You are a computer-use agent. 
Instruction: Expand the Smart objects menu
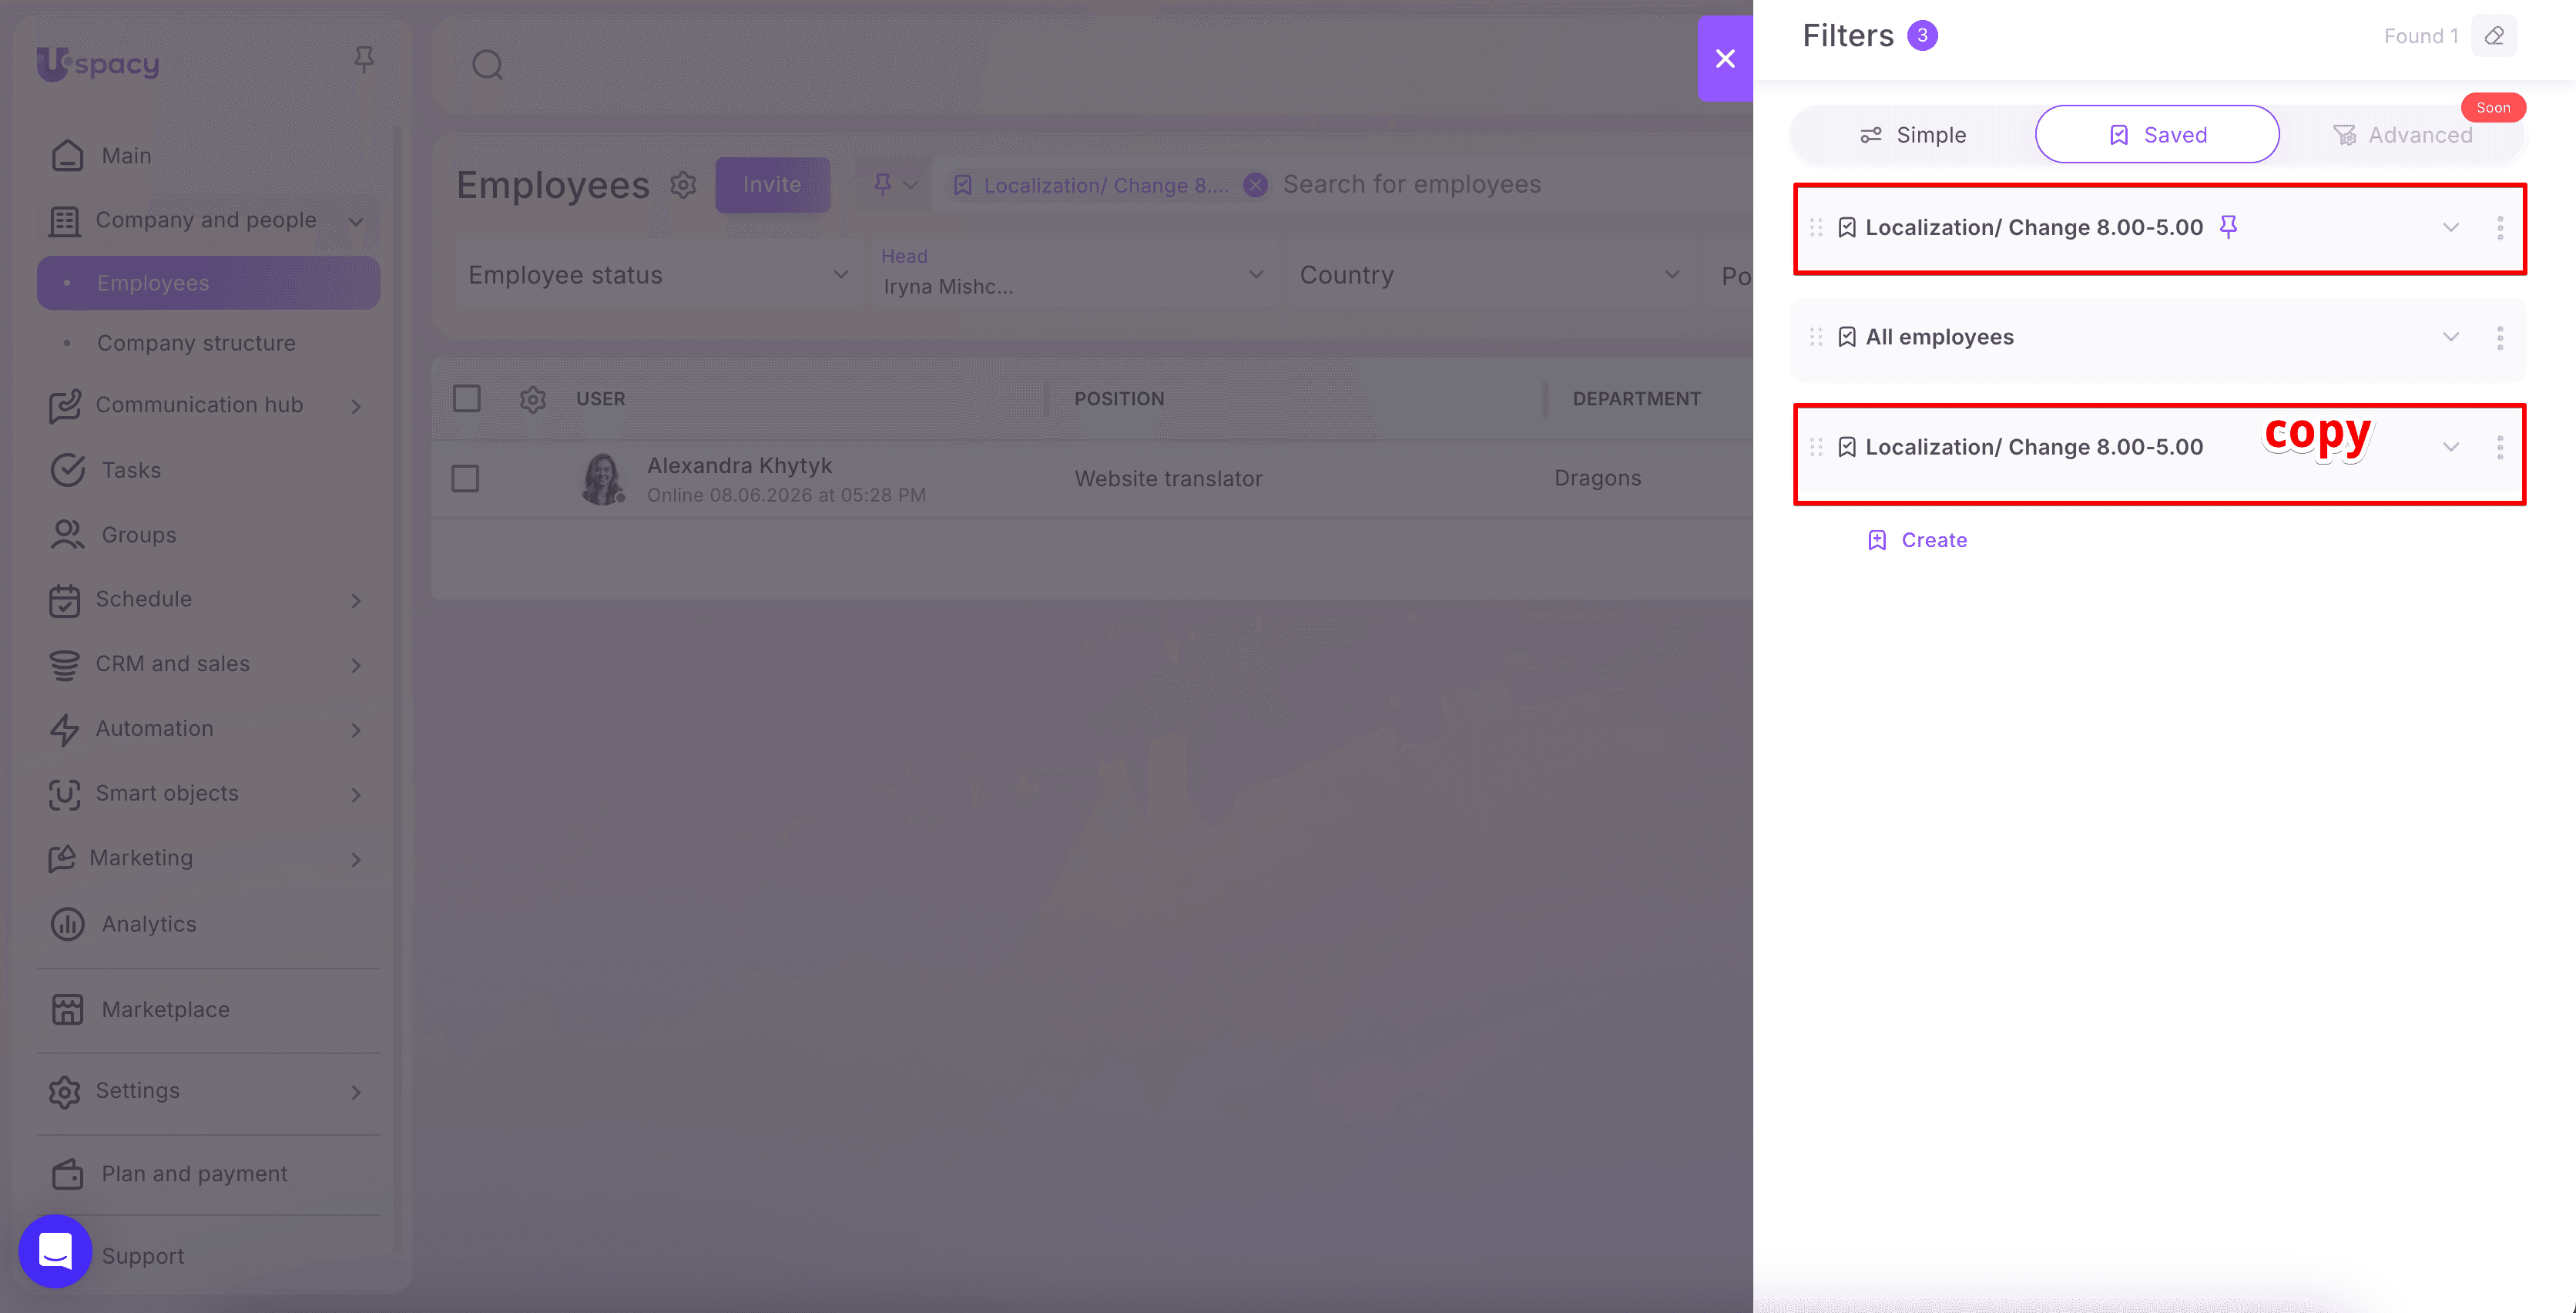click(355, 794)
